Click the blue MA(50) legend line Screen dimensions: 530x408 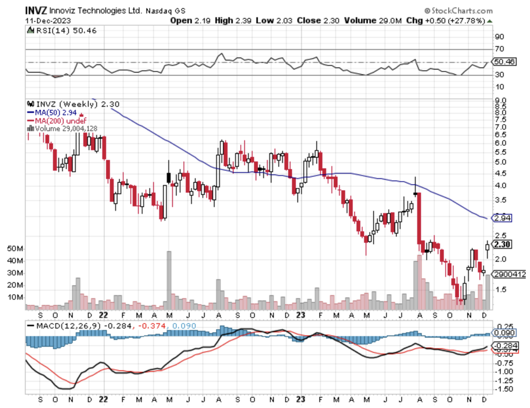point(31,112)
